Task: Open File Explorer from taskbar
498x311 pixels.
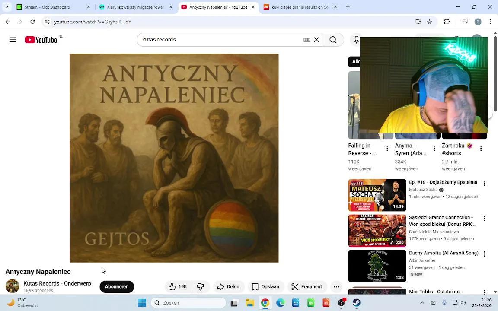Action: pyautogui.click(x=250, y=303)
